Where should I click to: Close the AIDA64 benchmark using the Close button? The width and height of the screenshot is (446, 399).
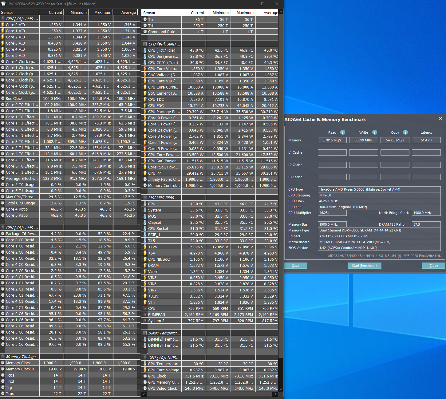(433, 266)
